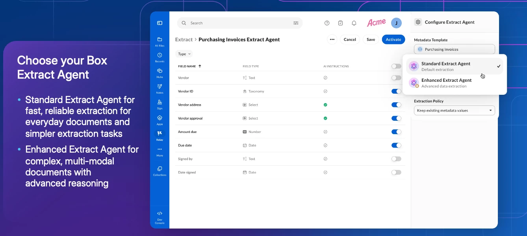This screenshot has height=236, width=527.
Task: Open notifications bell icon
Action: (x=354, y=23)
